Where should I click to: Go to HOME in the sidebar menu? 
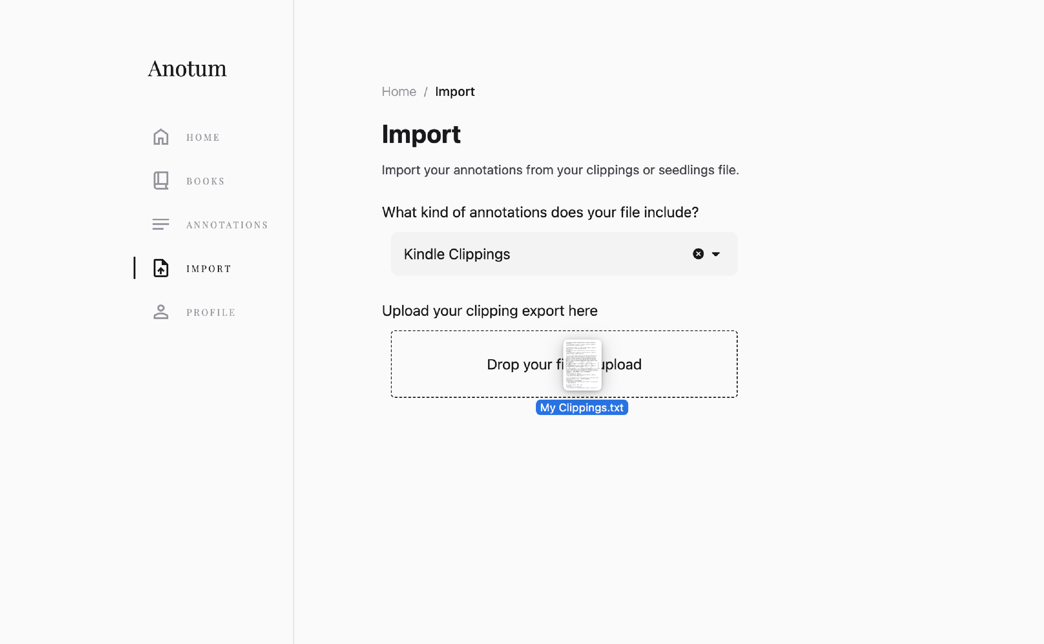(x=203, y=137)
